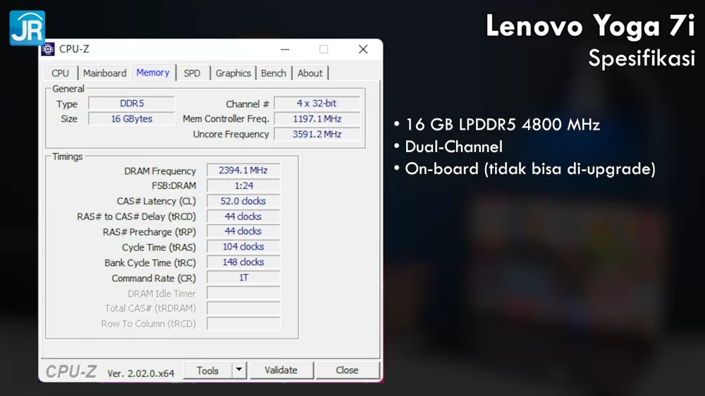Click the Tools button
Viewport: 705px width, 396px height.
coord(208,371)
